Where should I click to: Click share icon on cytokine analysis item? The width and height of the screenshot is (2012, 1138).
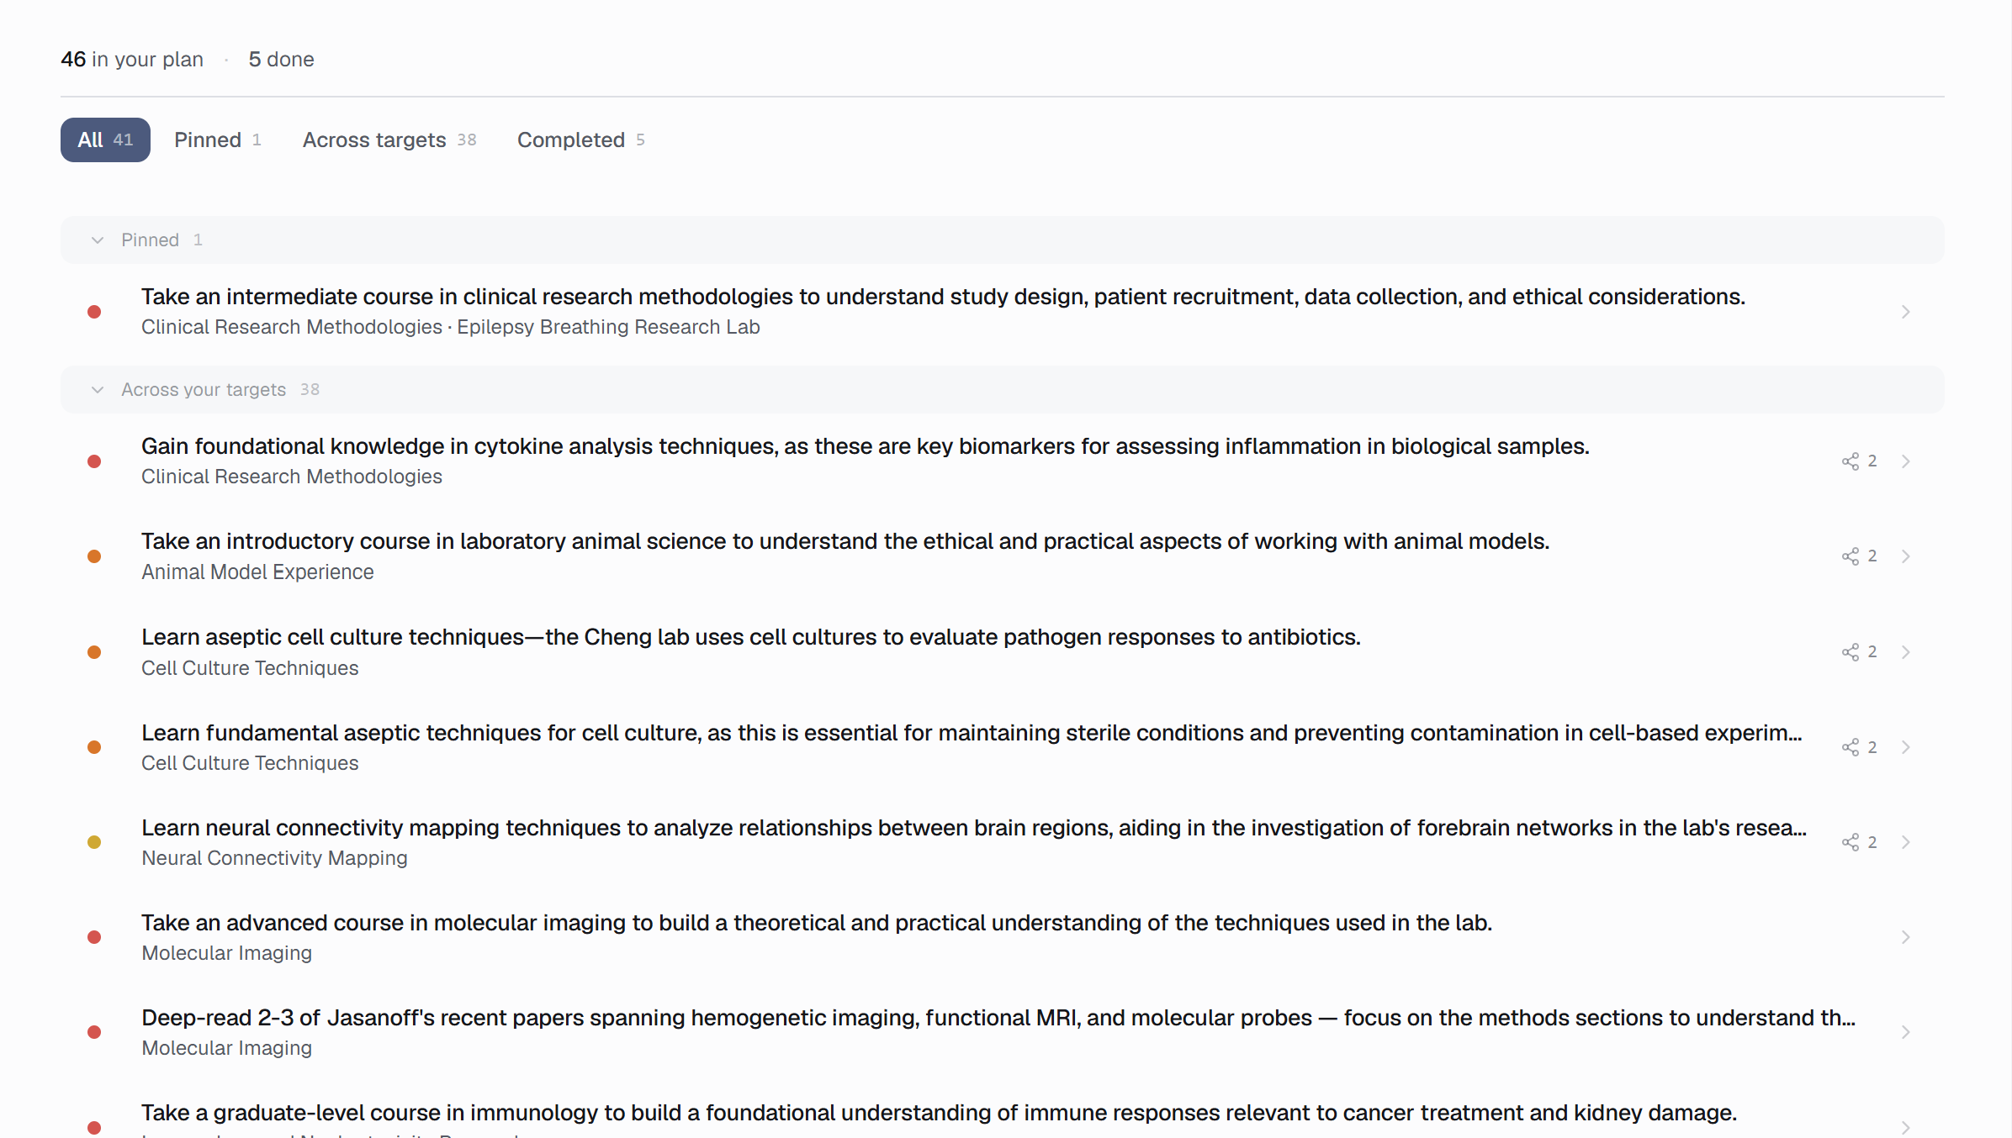1850,461
